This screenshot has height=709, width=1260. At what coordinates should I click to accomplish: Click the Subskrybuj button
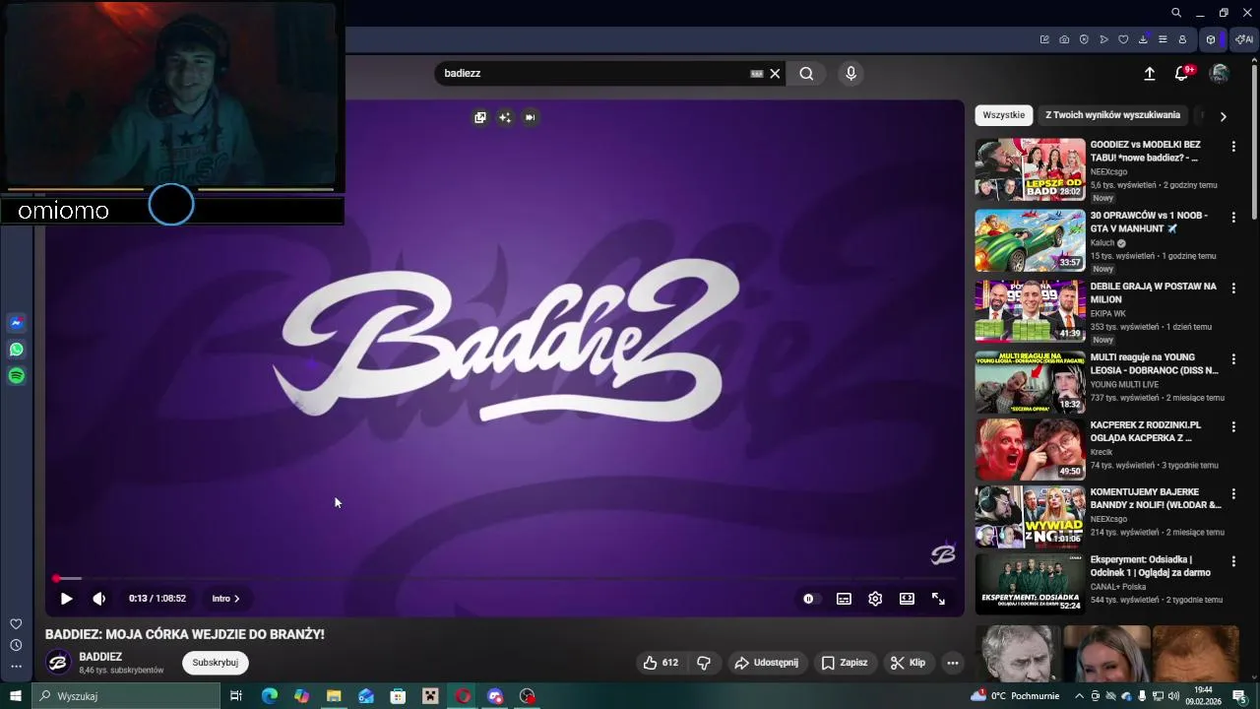[216, 663]
